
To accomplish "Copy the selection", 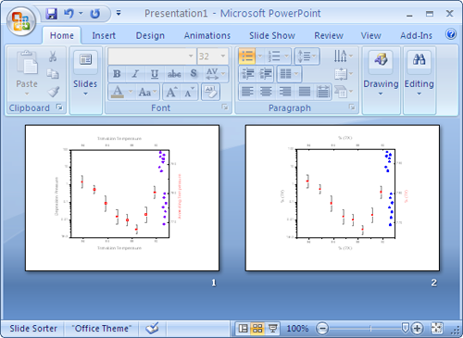I will [x=53, y=74].
